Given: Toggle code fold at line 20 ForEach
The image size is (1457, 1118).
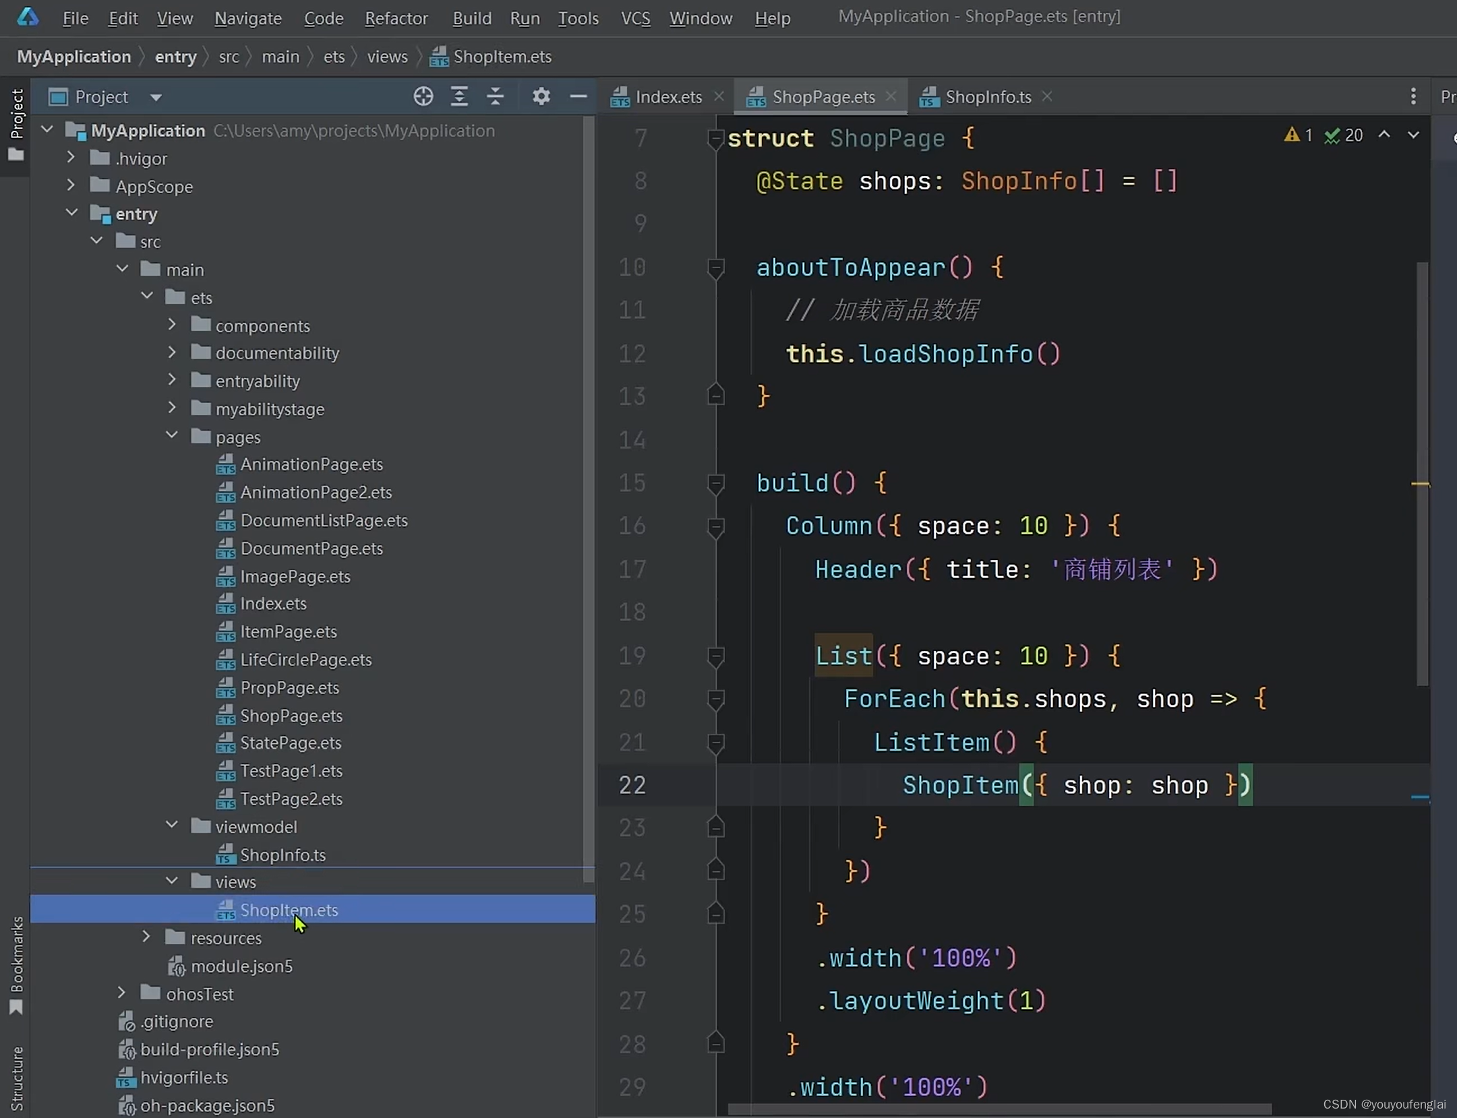Looking at the screenshot, I should click(x=715, y=700).
